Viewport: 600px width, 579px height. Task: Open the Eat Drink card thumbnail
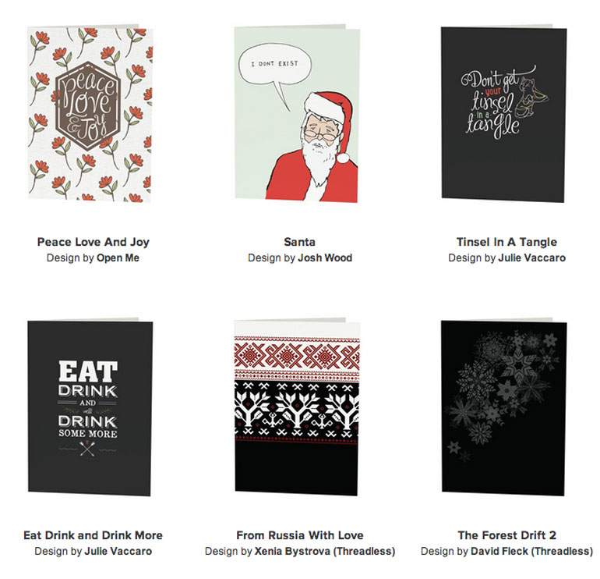[90, 407]
